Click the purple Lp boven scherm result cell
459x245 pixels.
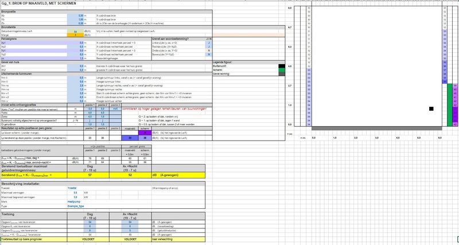[145, 133]
